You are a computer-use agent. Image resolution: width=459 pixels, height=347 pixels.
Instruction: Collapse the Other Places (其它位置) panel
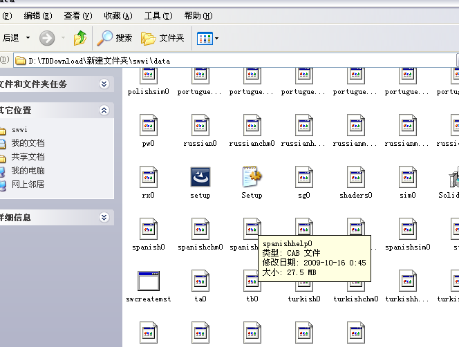(x=104, y=110)
